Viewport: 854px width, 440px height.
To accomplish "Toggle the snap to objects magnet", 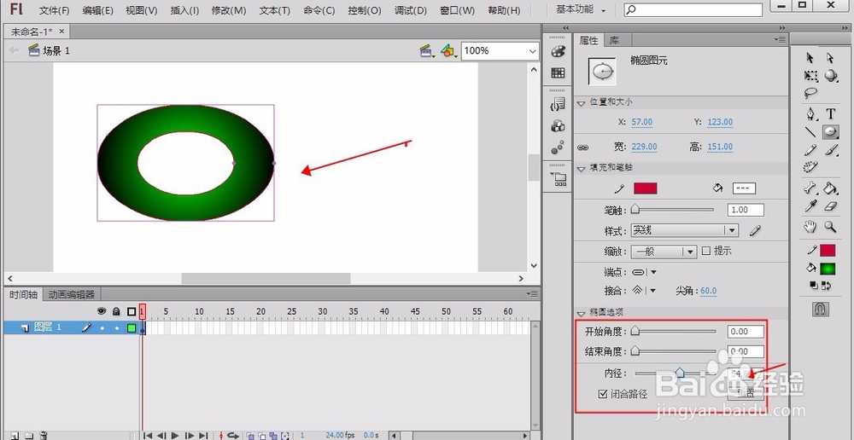I will pos(820,309).
